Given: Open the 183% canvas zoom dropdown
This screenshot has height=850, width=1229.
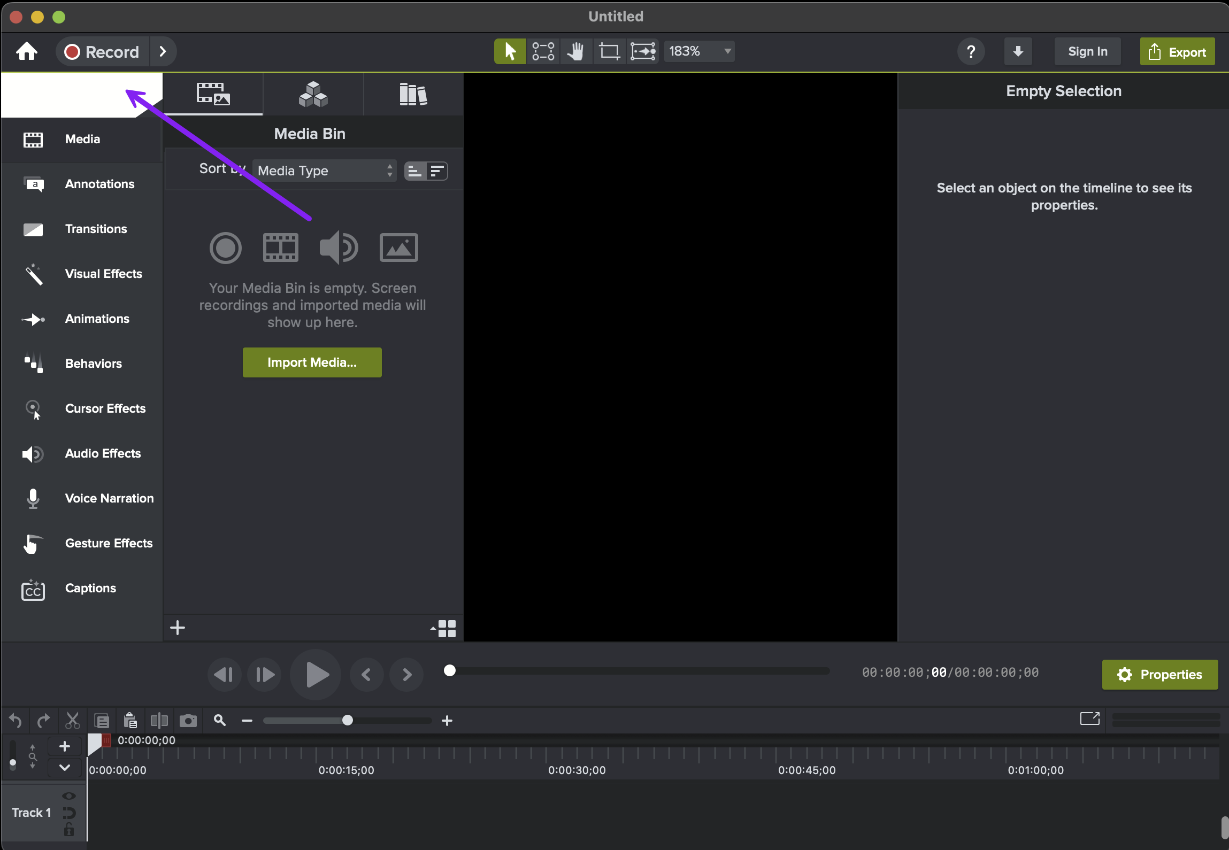Looking at the screenshot, I should [699, 51].
